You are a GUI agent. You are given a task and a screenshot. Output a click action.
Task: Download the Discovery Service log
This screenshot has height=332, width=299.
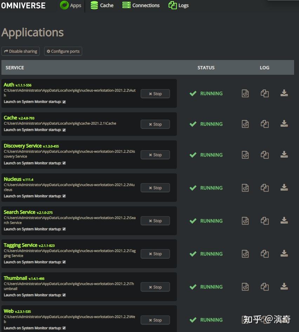click(284, 155)
